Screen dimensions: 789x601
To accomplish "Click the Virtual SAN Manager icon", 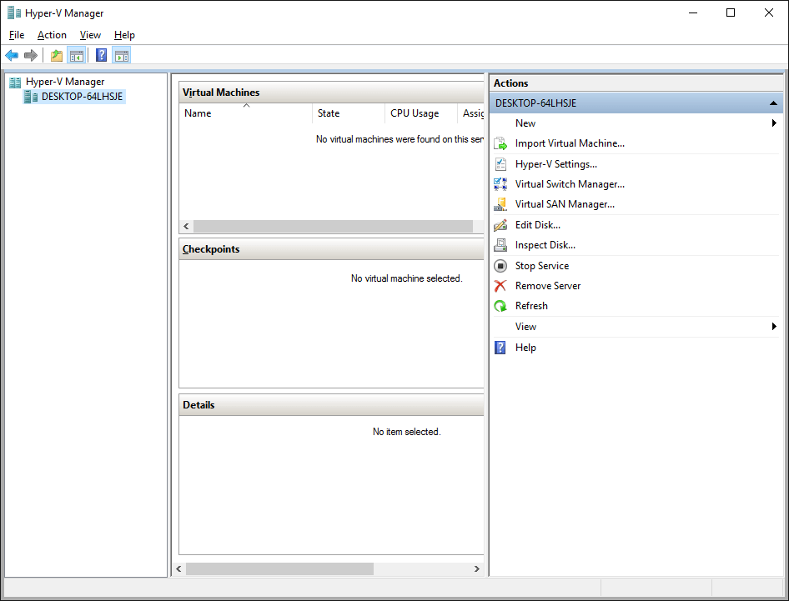I will [x=500, y=205].
